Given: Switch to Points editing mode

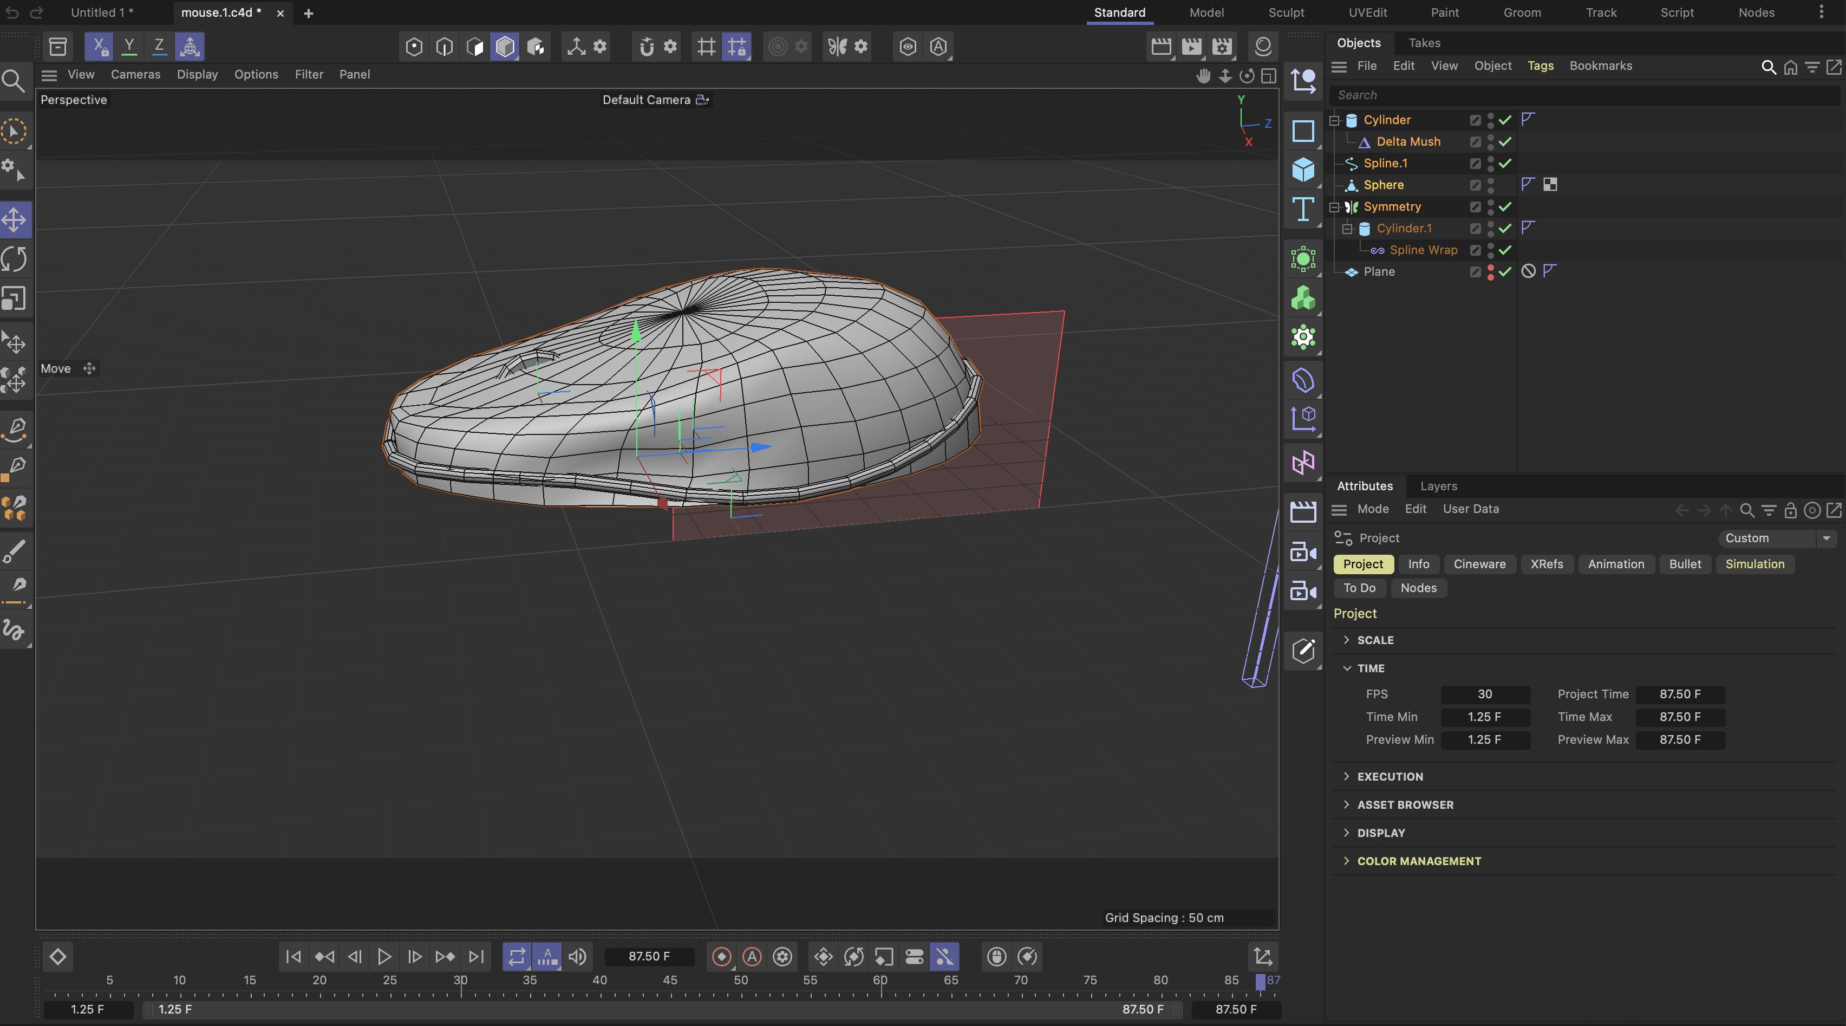Looking at the screenshot, I should (414, 46).
